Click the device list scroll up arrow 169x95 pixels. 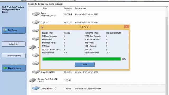click(167, 8)
